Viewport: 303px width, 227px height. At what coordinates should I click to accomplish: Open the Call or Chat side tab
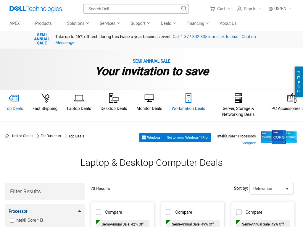coord(299,82)
